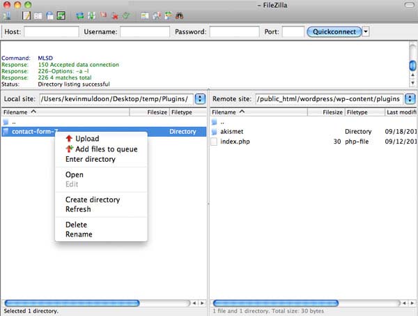The image size is (418, 316).
Task: Toggle the transfer queue display icon
Action: 61,16
